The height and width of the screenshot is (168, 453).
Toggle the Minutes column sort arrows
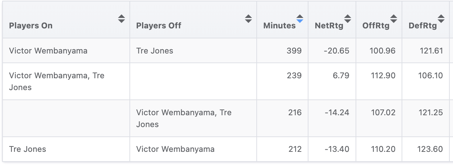pos(300,19)
